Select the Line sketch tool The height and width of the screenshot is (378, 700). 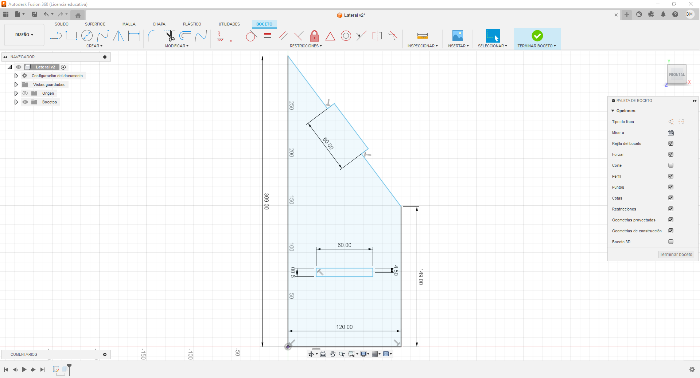[55, 36]
